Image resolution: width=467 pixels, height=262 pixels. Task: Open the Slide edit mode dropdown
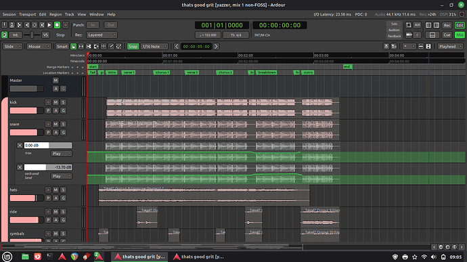(12, 47)
